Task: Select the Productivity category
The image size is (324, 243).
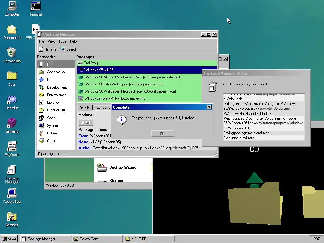Action: pyautogui.click(x=56, y=110)
